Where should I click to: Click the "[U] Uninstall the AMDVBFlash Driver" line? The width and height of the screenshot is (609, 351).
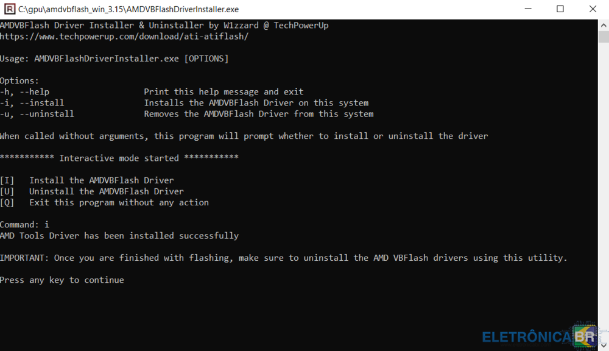click(x=92, y=191)
